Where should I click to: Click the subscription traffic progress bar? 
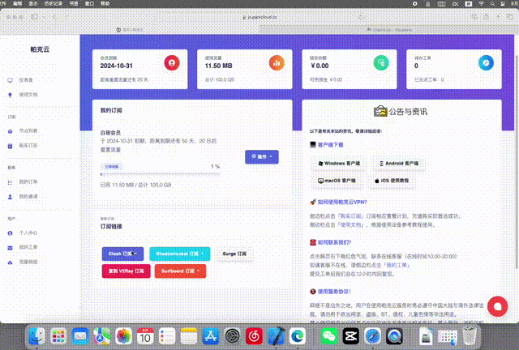[160, 174]
